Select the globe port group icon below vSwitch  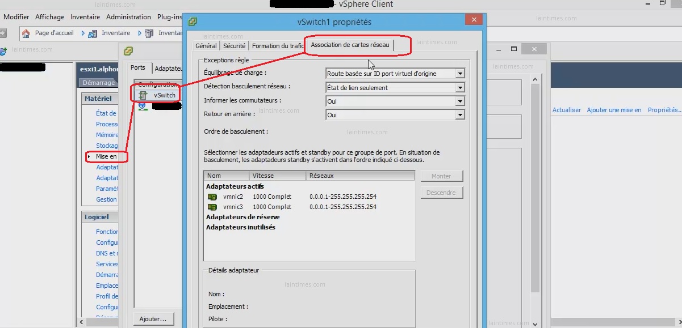click(143, 106)
